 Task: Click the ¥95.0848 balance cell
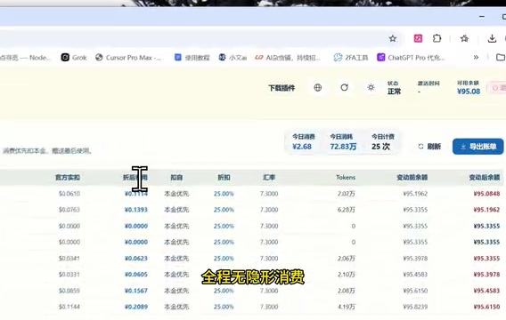coord(486,194)
